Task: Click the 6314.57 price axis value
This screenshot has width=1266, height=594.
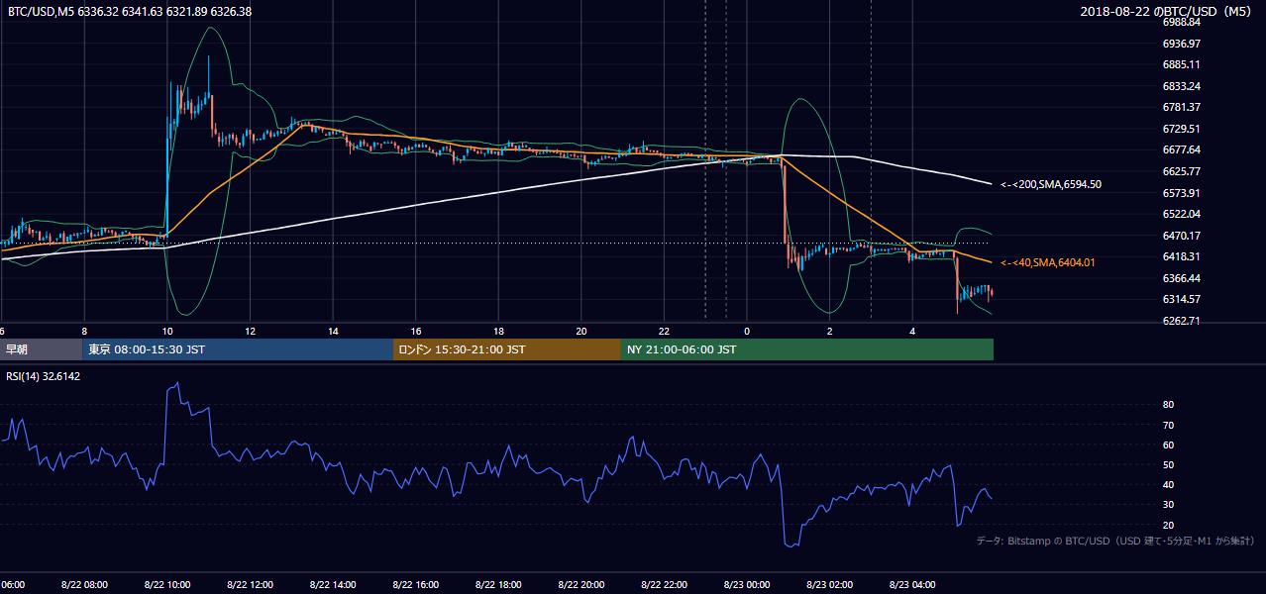Action: pos(1181,299)
